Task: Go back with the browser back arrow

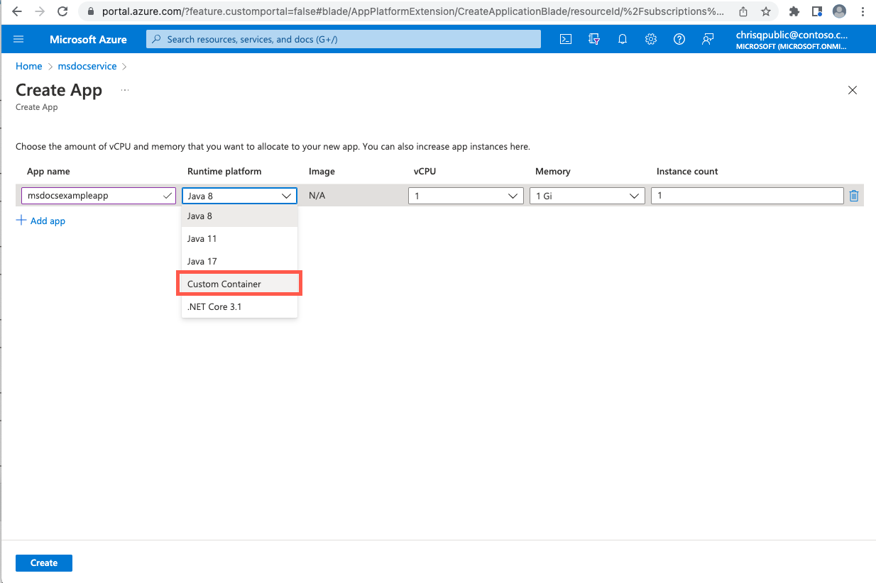Action: (17, 11)
